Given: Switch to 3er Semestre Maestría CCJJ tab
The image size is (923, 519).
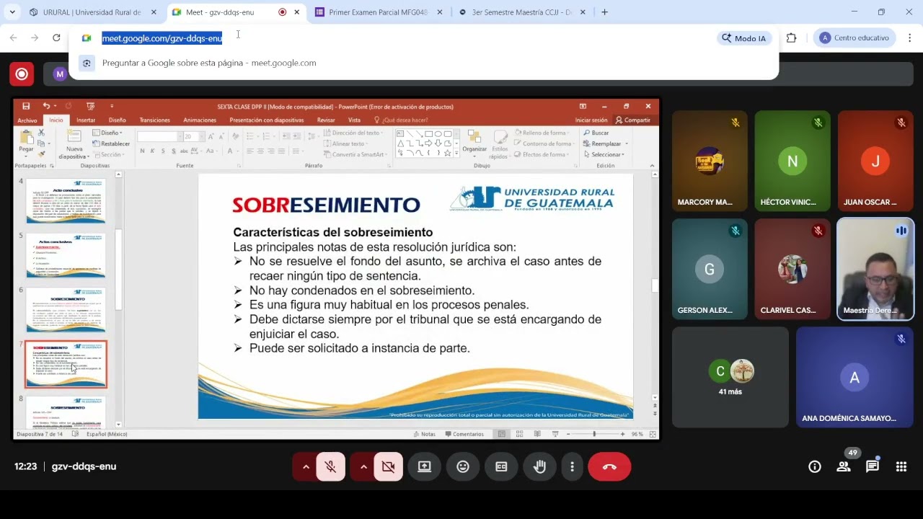Looking at the screenshot, I should [x=523, y=12].
